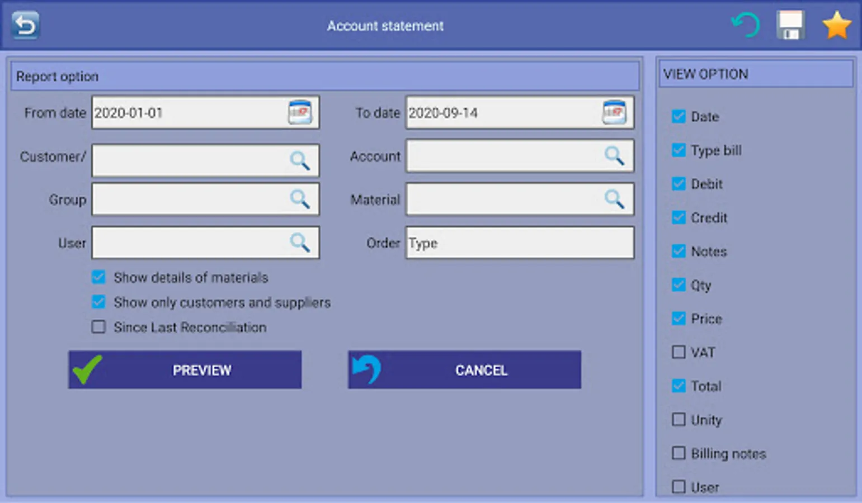Check the VAT view option
The width and height of the screenshot is (862, 503).
coord(679,352)
